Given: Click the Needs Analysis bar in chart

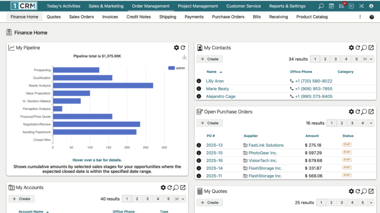Looking at the screenshot, I should pyautogui.click(x=103, y=86).
